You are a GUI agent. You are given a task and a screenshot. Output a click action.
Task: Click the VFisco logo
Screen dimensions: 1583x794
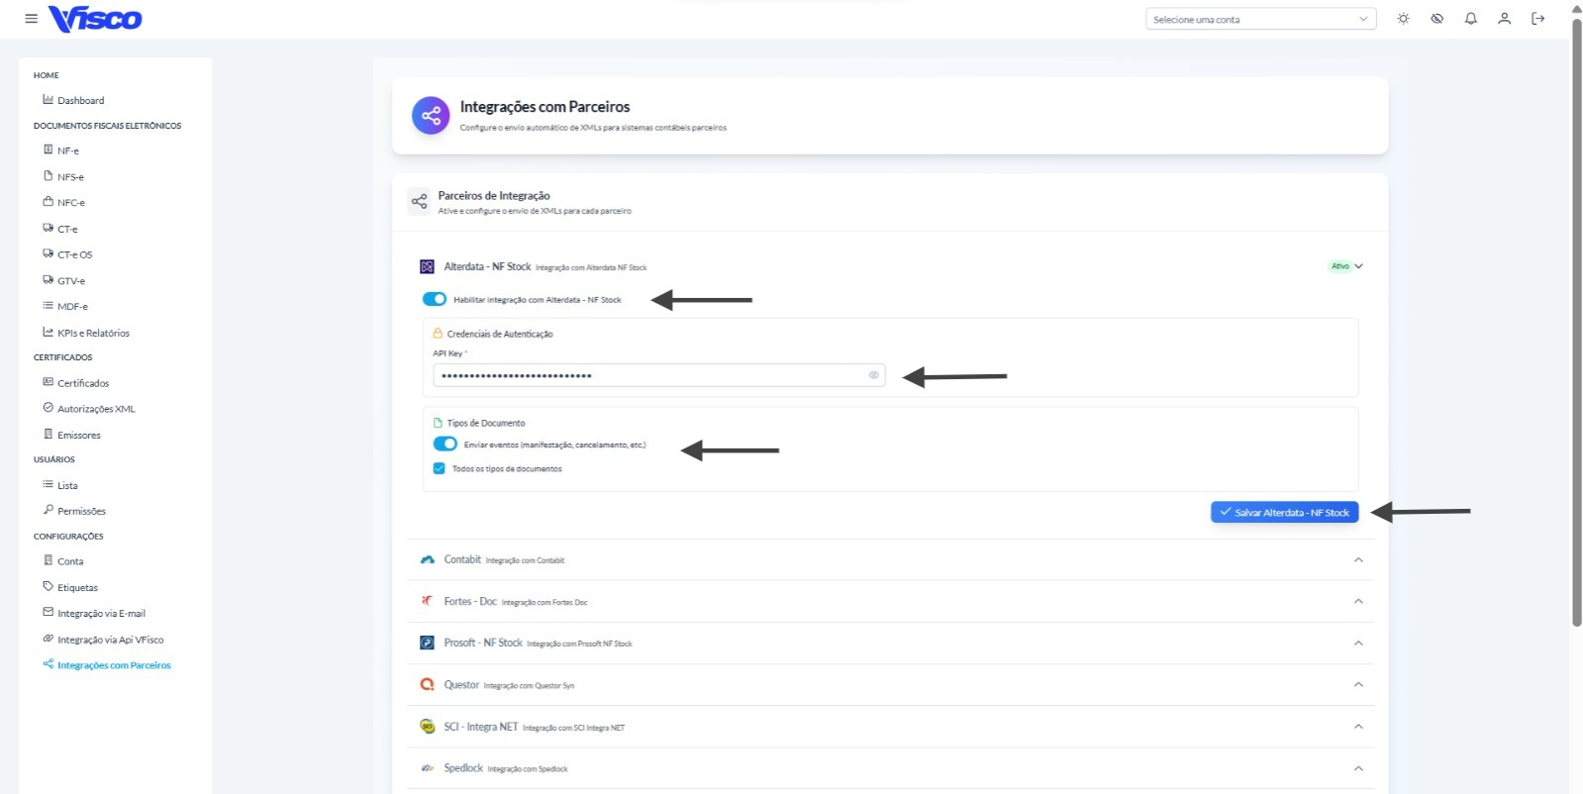click(x=95, y=19)
